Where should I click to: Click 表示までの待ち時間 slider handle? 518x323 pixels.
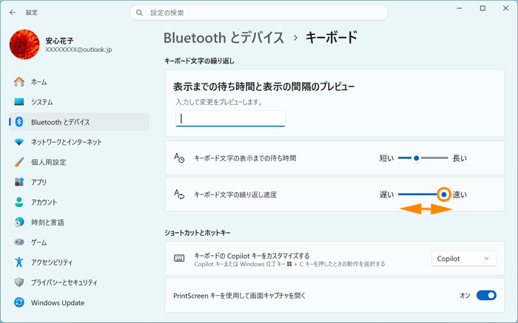click(416, 158)
